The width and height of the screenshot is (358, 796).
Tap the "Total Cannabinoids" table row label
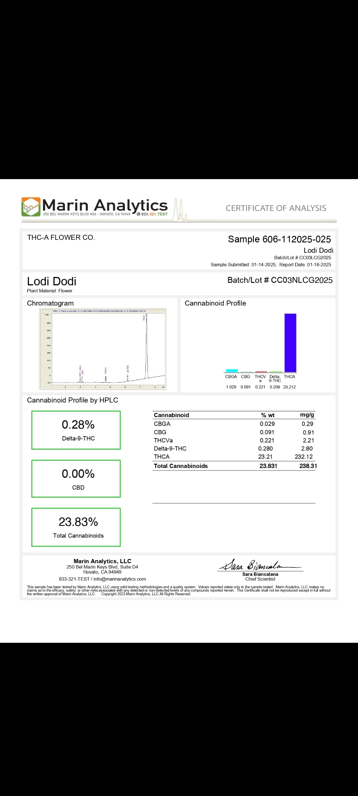pyautogui.click(x=181, y=466)
